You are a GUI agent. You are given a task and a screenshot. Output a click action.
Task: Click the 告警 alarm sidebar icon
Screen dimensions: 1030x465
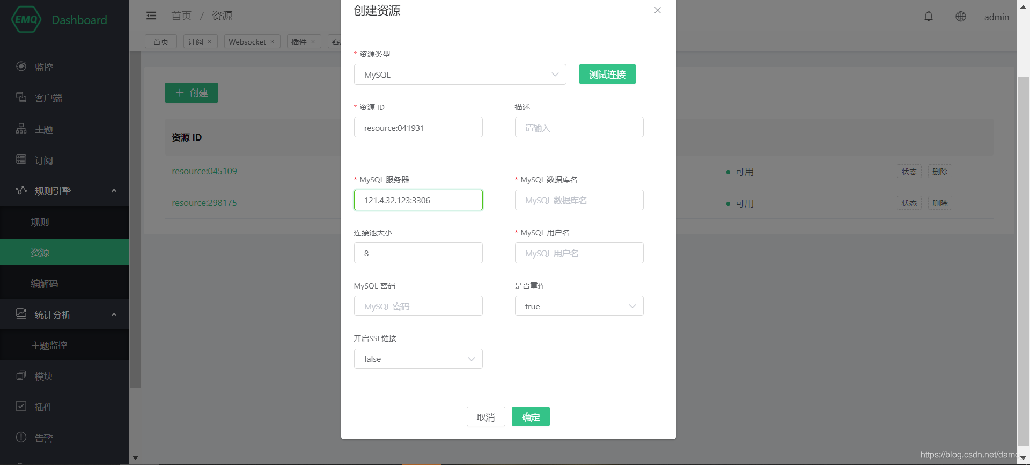21,438
